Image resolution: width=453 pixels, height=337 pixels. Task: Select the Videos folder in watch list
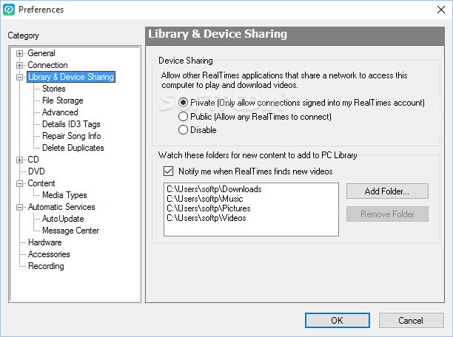[x=207, y=218]
